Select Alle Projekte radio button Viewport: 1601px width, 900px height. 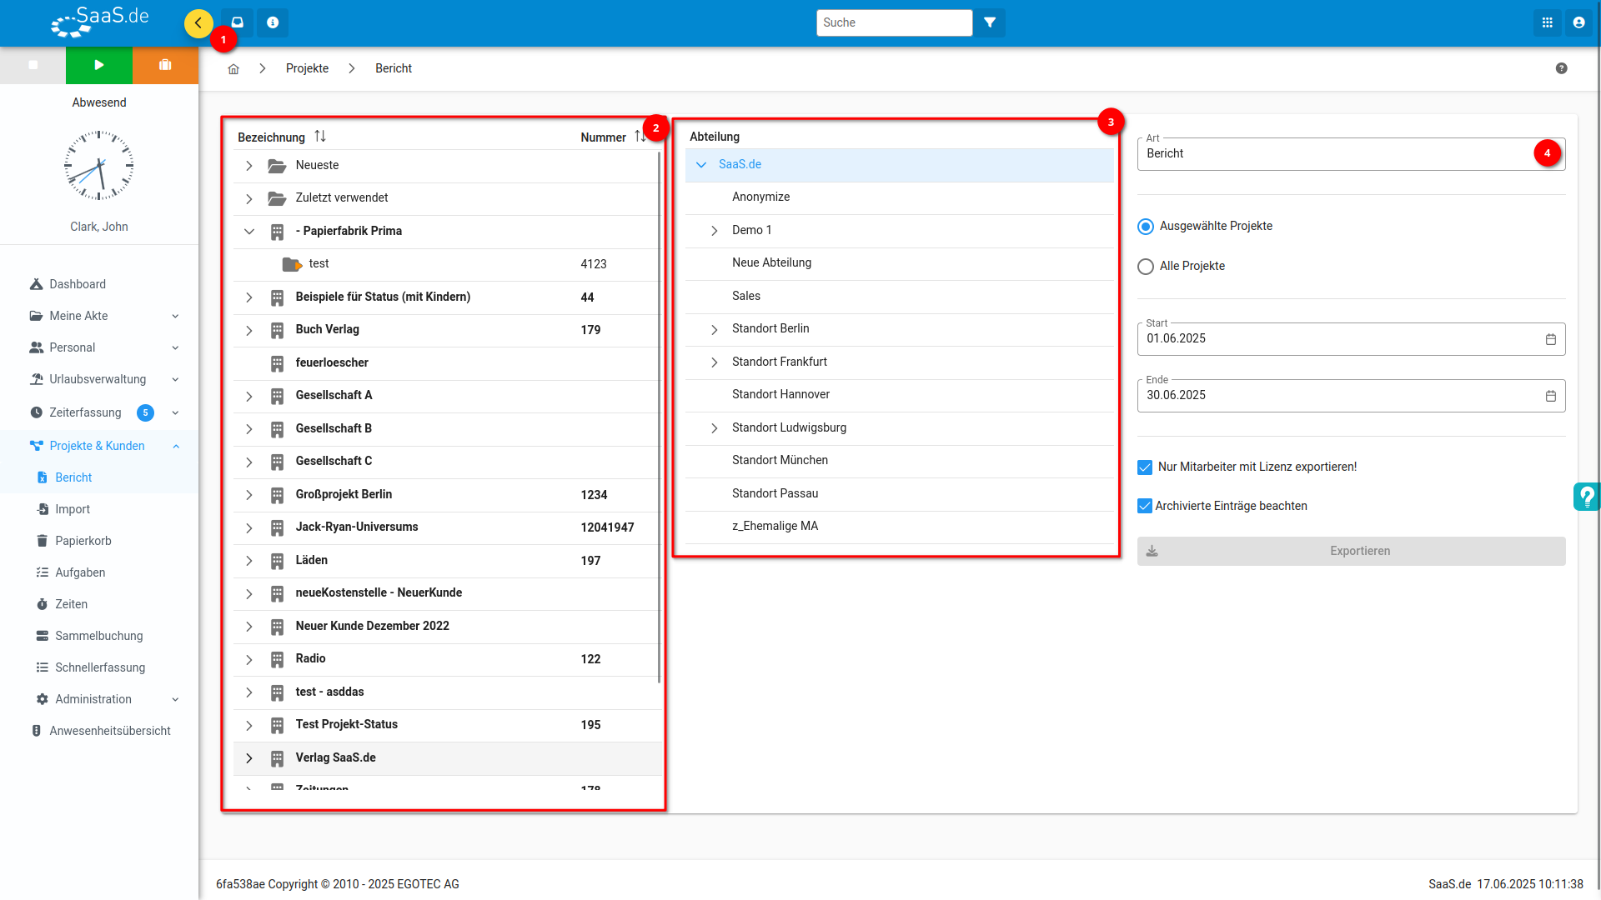1146,267
